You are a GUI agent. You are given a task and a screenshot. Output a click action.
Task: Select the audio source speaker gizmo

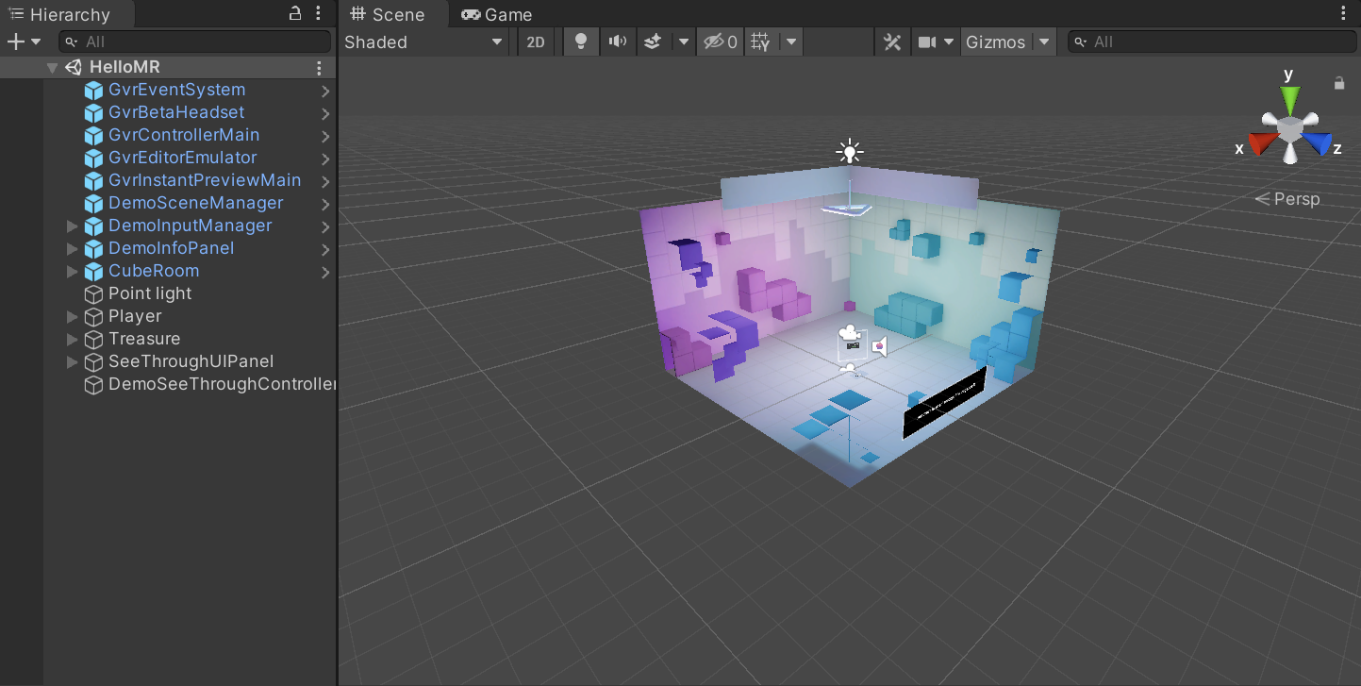coord(879,346)
